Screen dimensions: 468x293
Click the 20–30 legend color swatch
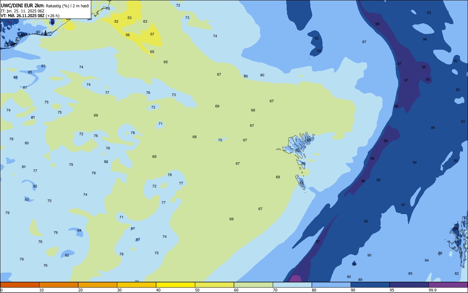point(98,285)
